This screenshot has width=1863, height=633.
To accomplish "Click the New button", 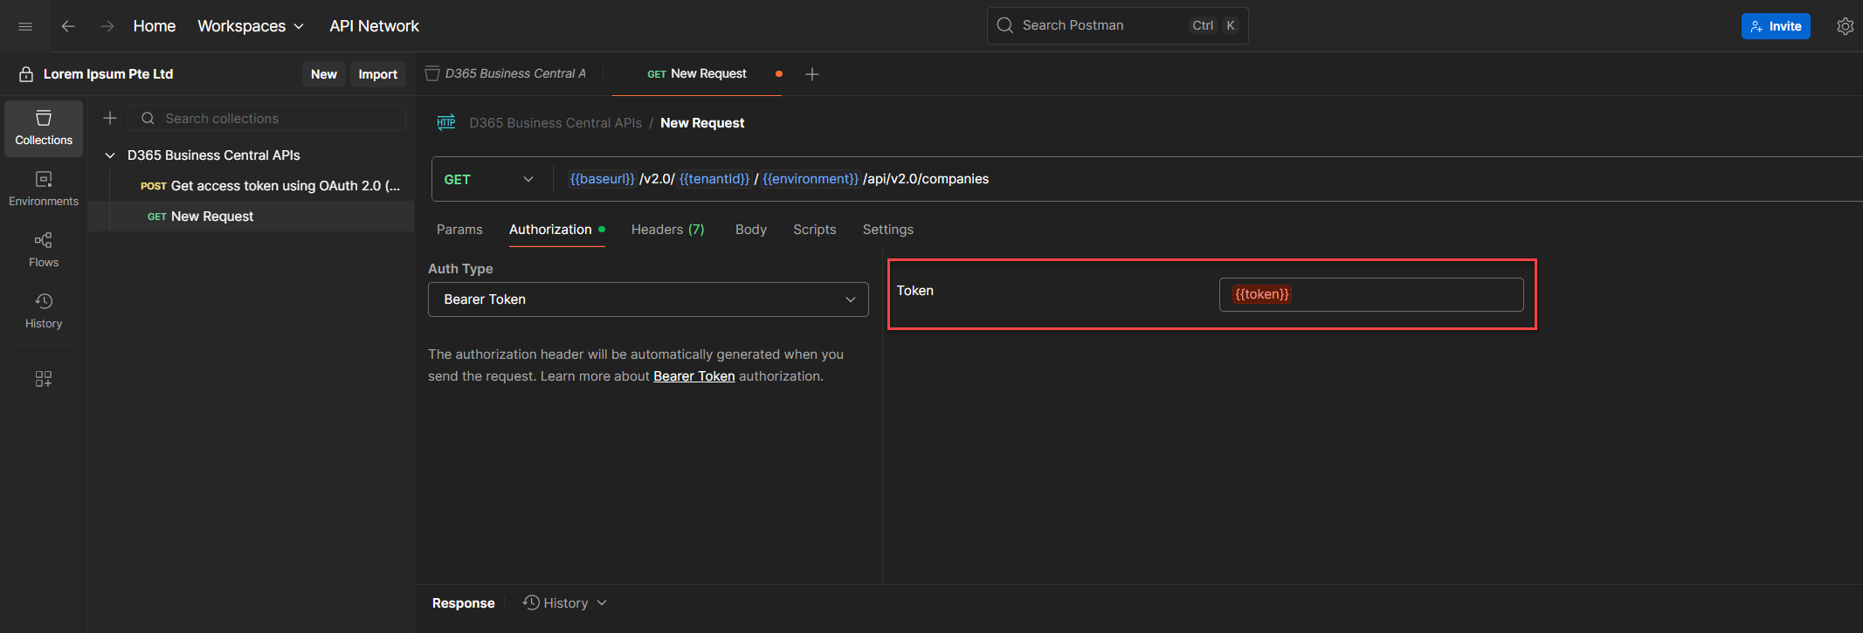I will (x=324, y=74).
